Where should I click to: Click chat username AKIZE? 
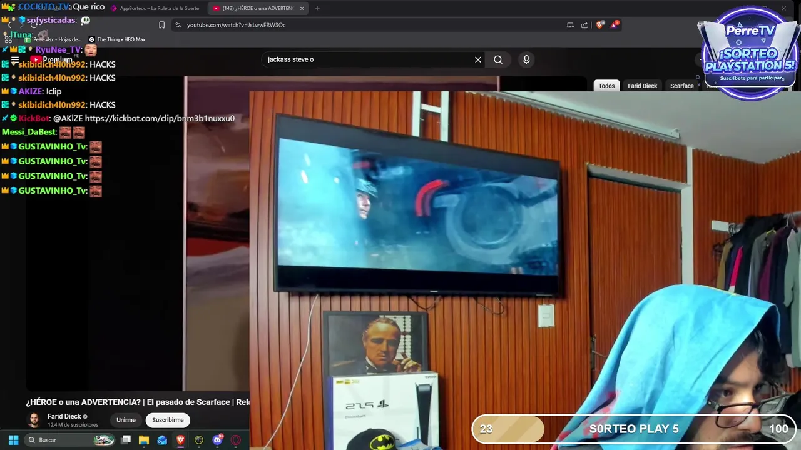point(30,91)
